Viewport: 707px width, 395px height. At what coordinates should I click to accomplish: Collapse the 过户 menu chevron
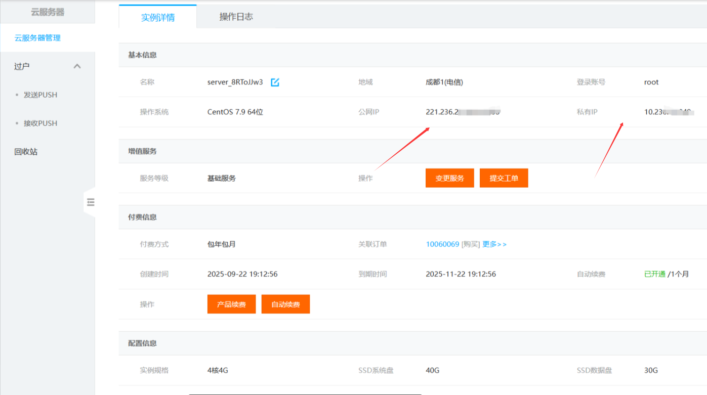(77, 66)
